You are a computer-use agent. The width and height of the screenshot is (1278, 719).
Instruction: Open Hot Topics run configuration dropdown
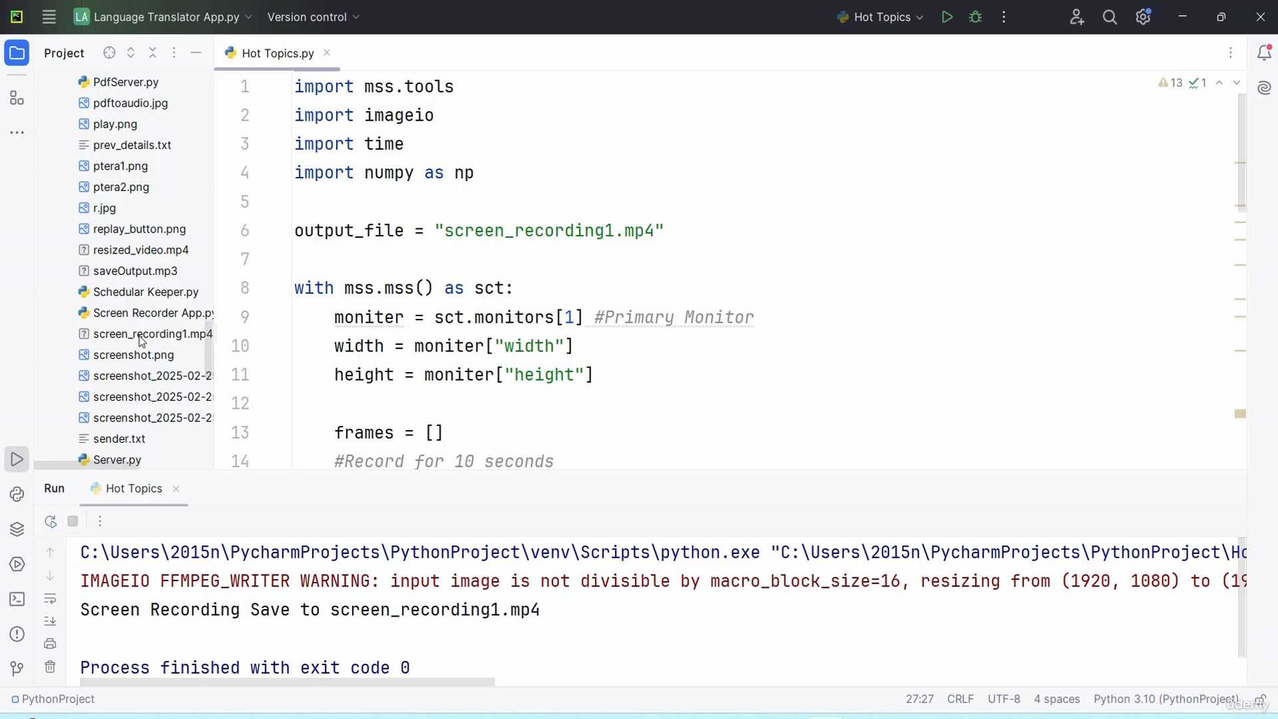880,17
